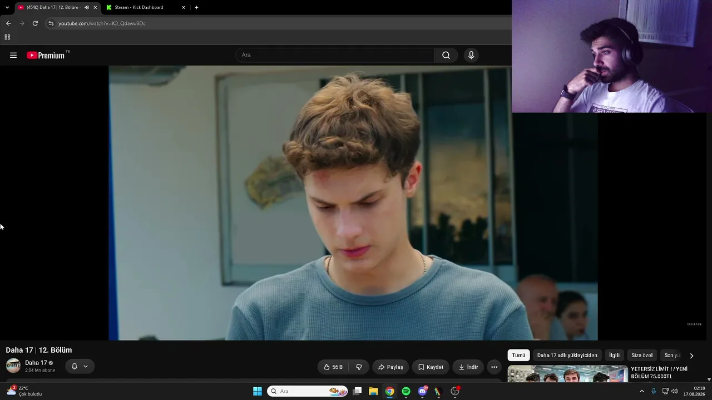Open volume control from system tray
This screenshot has width=712, height=400.
[x=675, y=391]
